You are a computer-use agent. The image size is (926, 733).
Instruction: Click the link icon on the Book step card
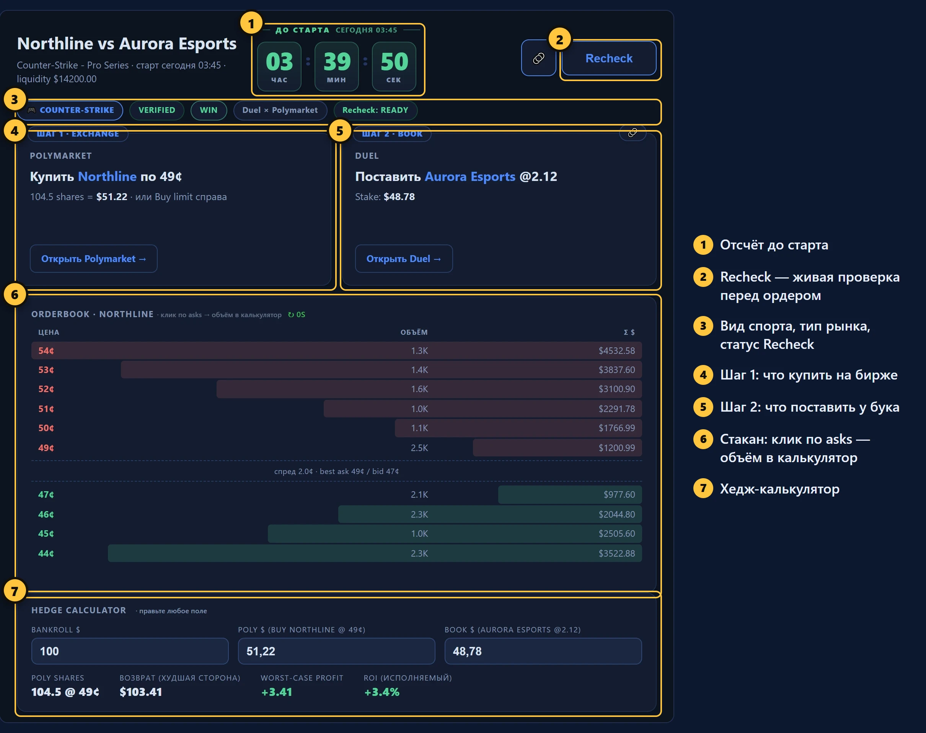pyautogui.click(x=633, y=133)
